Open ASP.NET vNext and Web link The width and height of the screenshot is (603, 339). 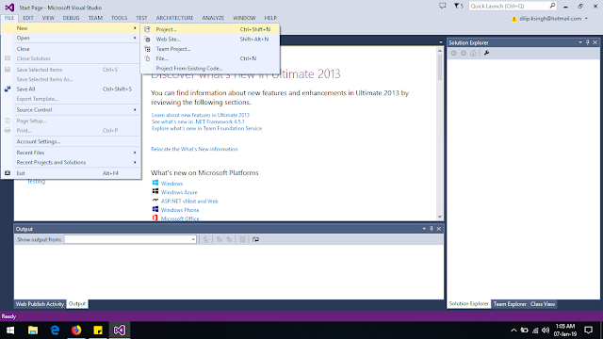coord(189,201)
